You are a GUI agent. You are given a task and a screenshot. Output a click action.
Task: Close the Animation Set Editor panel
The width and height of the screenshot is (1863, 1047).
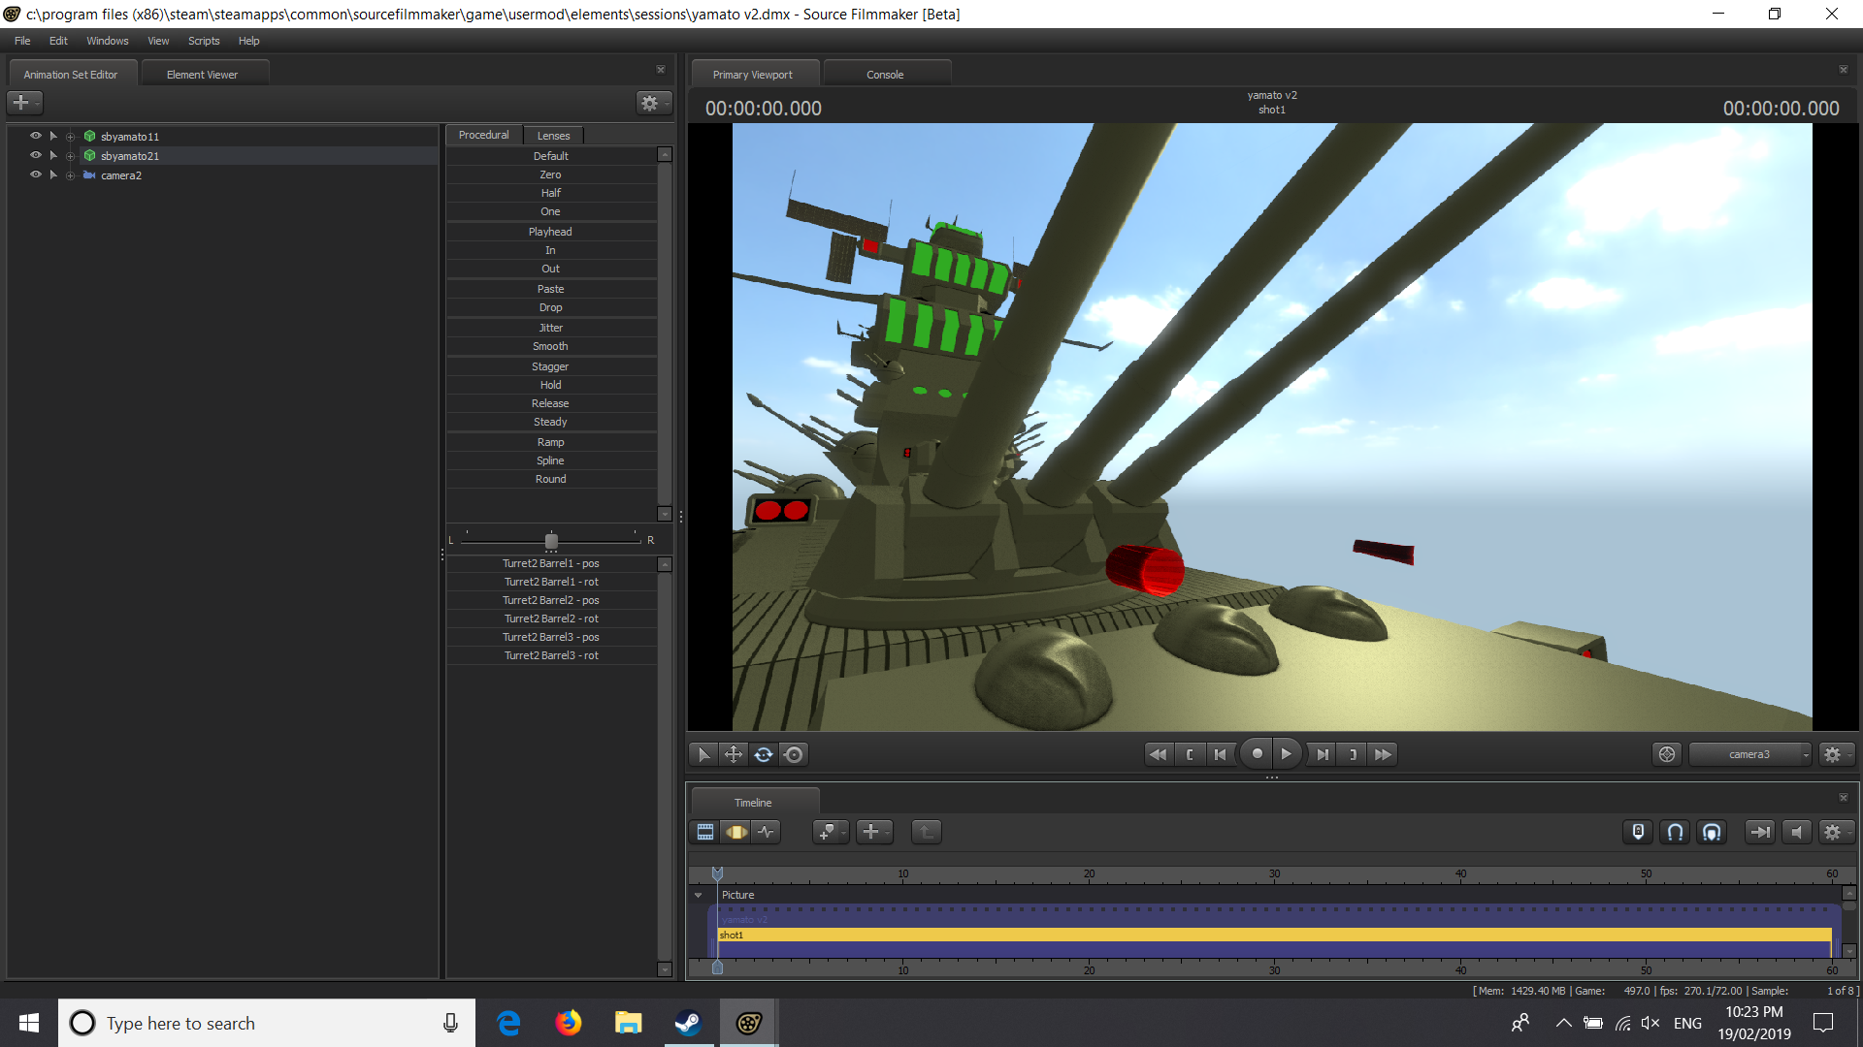661,70
